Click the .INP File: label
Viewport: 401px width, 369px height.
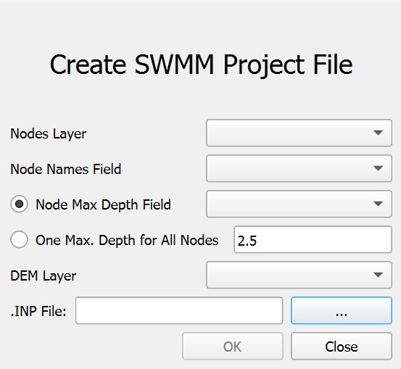[x=38, y=311]
